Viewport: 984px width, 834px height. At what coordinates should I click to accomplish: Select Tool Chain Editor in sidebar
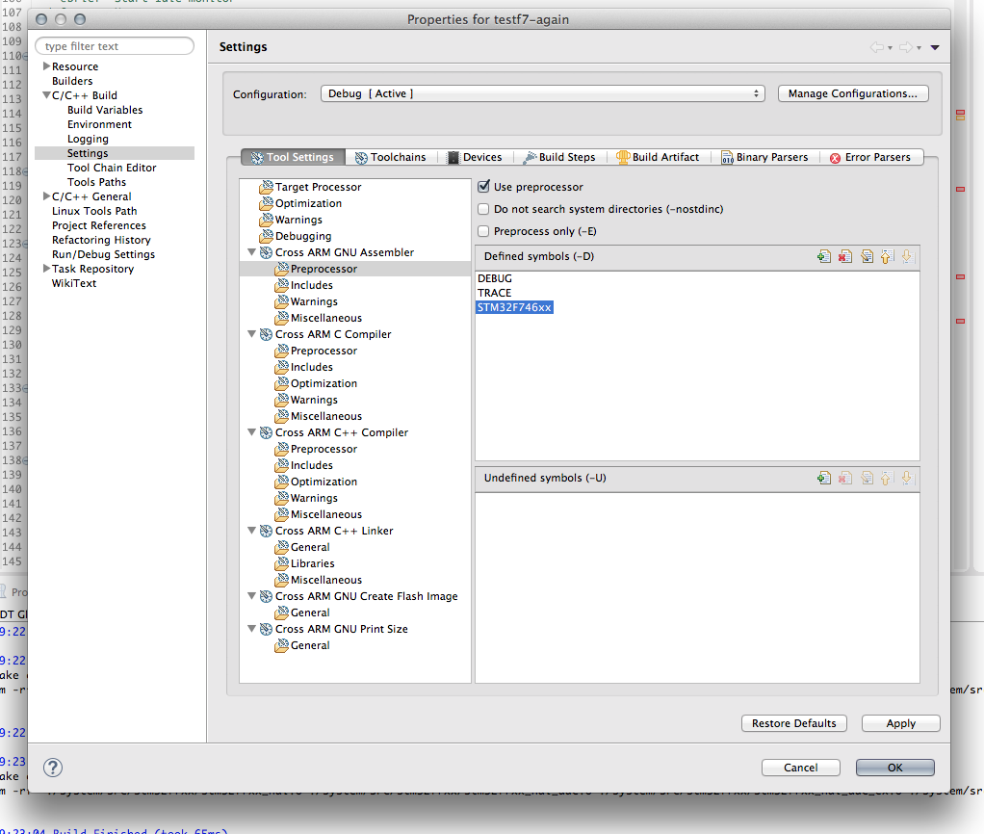click(112, 168)
